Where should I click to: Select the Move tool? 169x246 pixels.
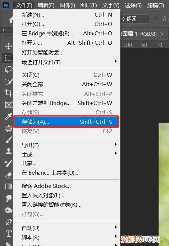point(8,46)
